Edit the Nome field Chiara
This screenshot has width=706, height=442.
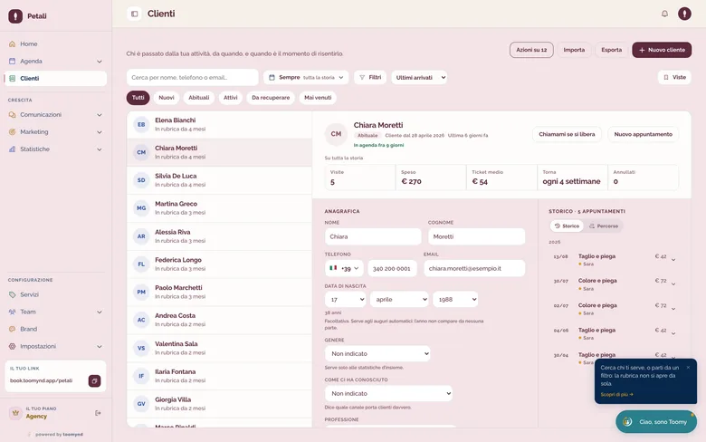[373, 236]
